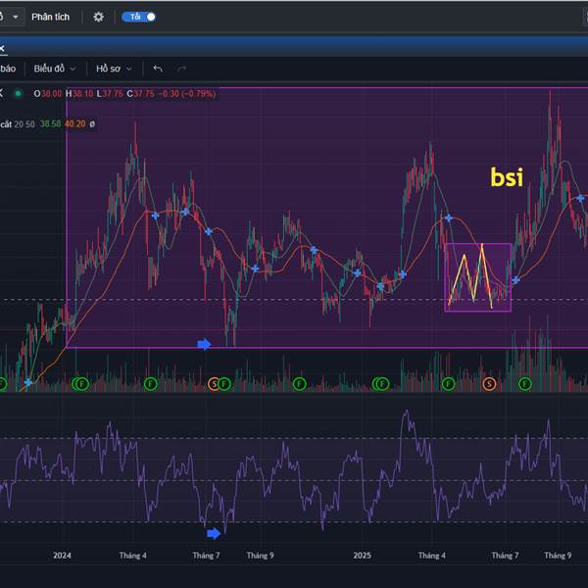Click the 2024 label on time axis
The width and height of the screenshot is (588, 588).
(x=62, y=556)
